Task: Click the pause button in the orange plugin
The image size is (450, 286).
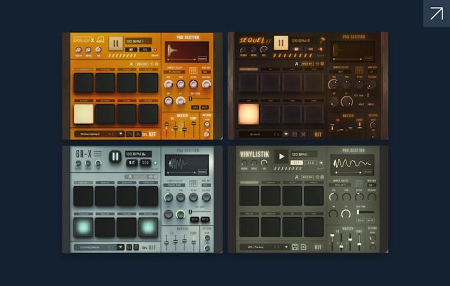Action: [x=116, y=43]
